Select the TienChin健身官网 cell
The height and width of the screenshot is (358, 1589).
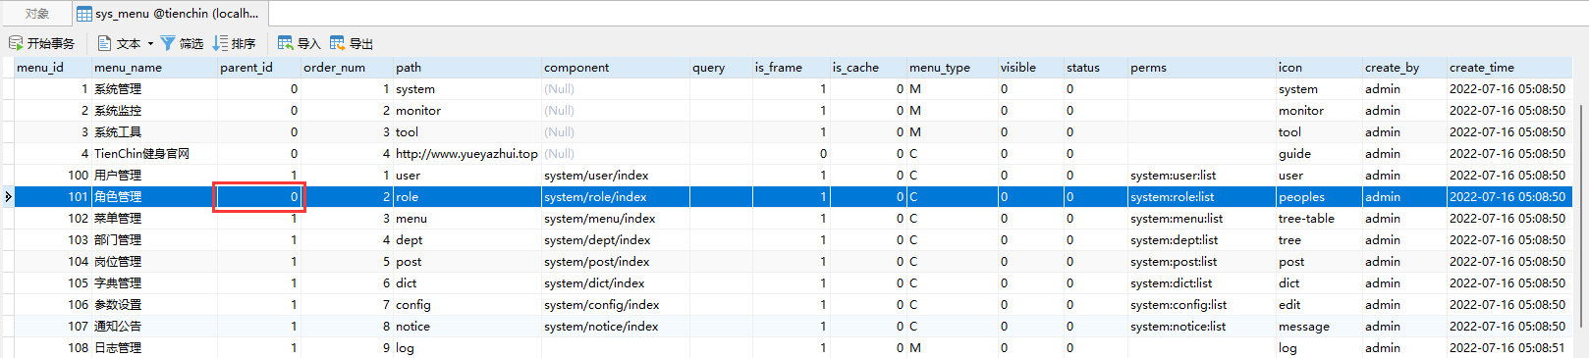[154, 154]
